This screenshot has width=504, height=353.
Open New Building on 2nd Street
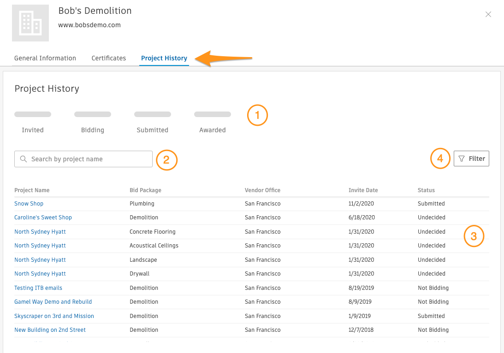click(50, 330)
